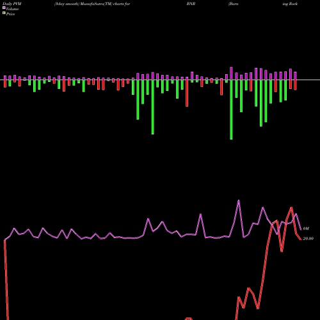Image resolution: width=320 pixels, height=320 pixels.
Task: Click the Price legend swatch
Action: tap(4, 13)
